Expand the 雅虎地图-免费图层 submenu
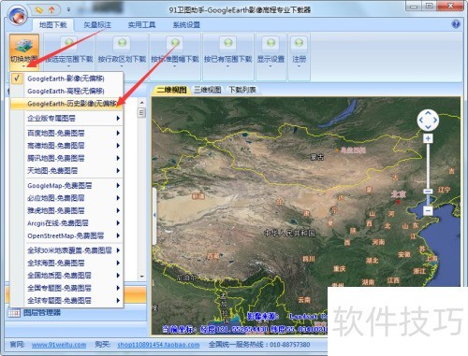Viewport: 468px width, 356px height. click(x=66, y=210)
